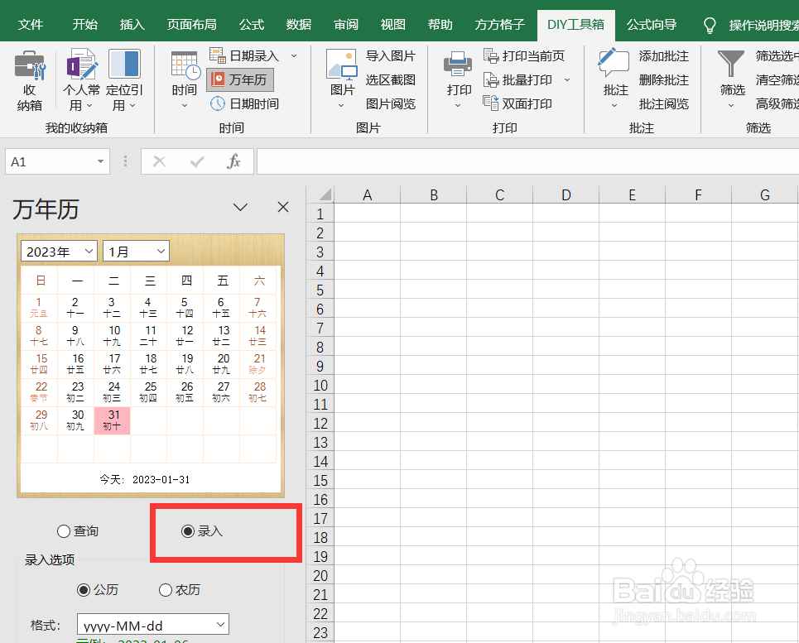The height and width of the screenshot is (643, 799).
Task: Toggle the 万年历 button
Action: 240,80
